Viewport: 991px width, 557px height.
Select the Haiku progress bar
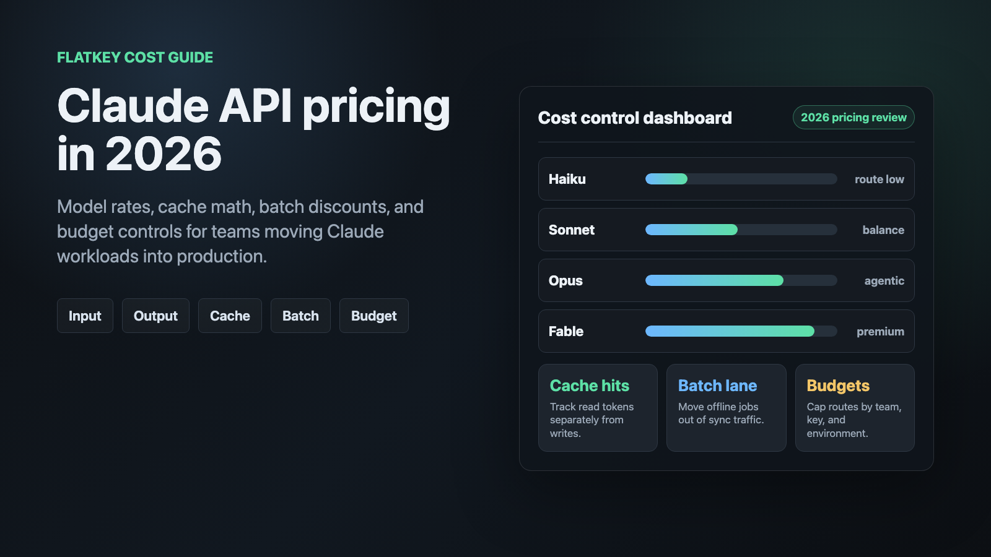741,179
